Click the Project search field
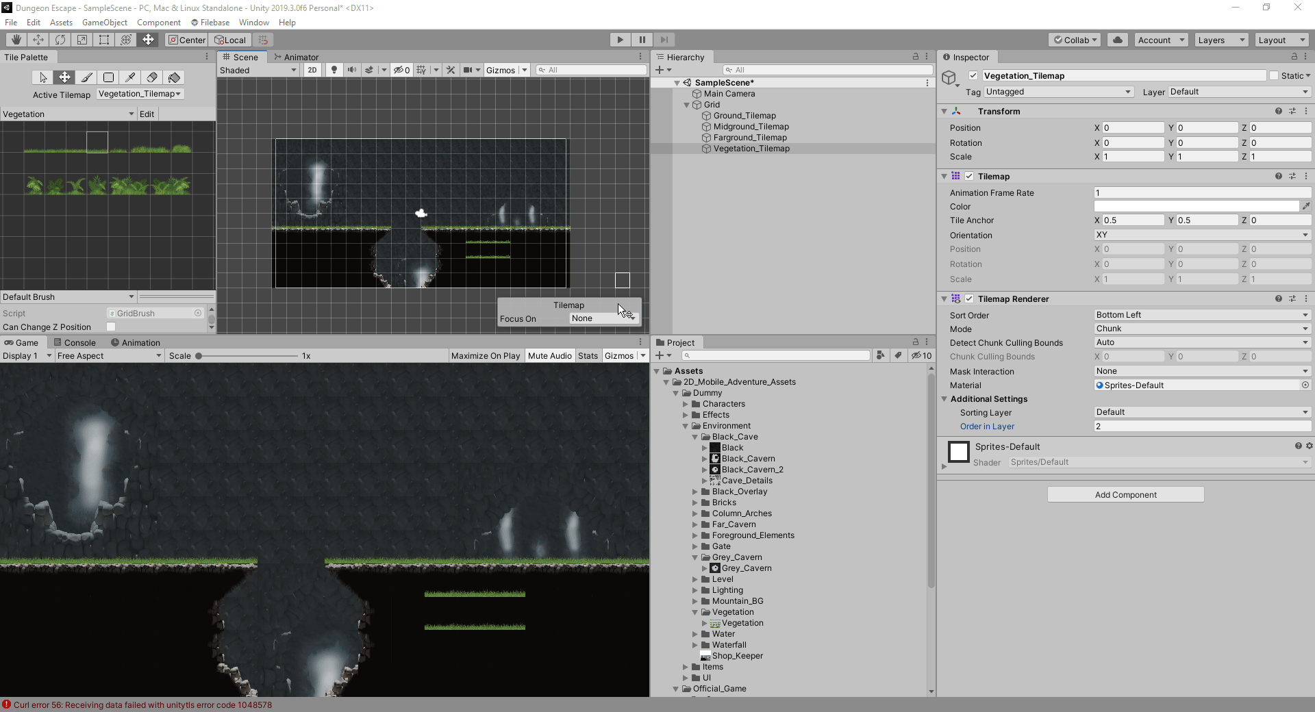The image size is (1315, 712). [x=777, y=355]
